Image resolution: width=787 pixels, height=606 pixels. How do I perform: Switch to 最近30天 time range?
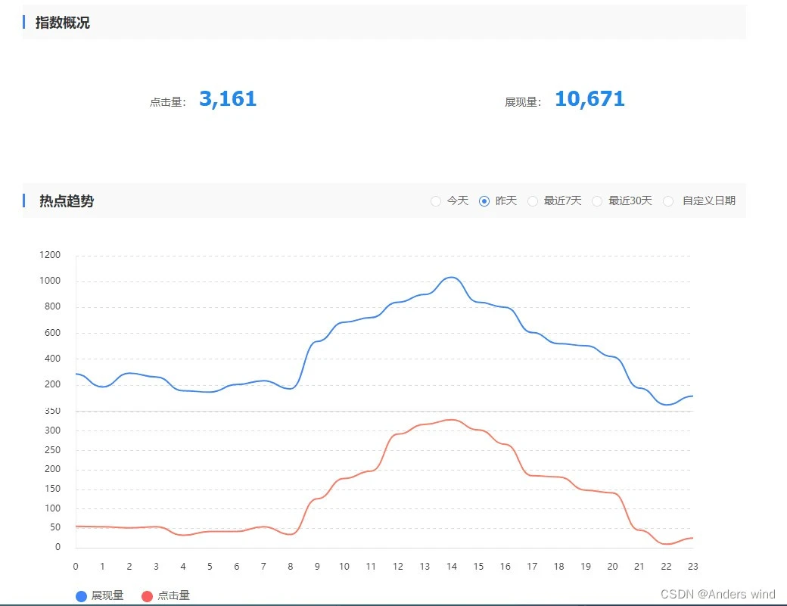[x=597, y=201]
